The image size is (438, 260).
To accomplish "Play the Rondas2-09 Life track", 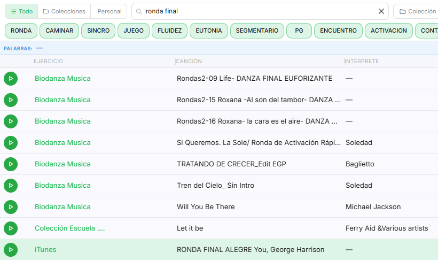I will click(x=11, y=79).
